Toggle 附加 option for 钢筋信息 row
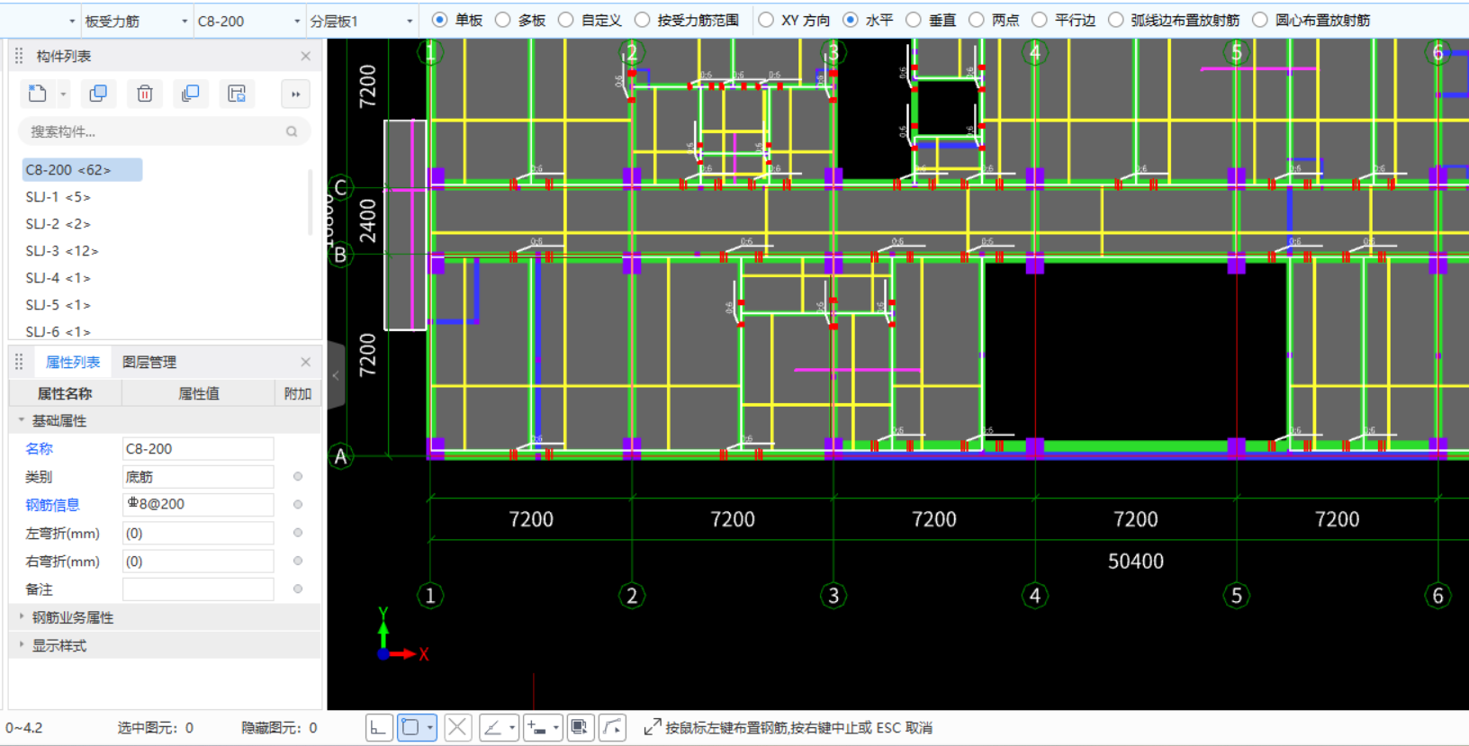 [298, 504]
